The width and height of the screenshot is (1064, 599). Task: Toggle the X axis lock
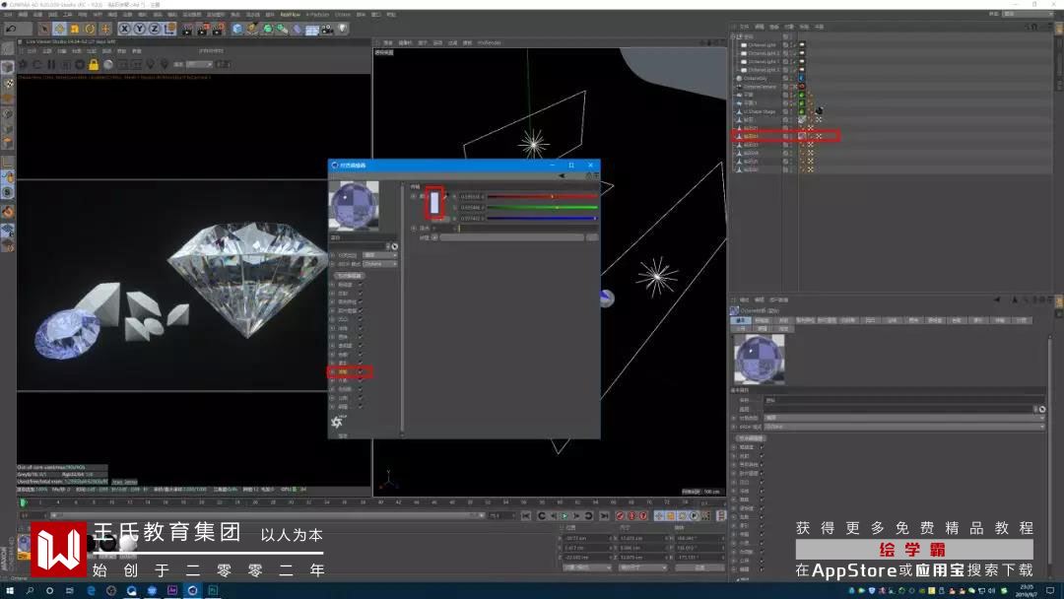[125, 29]
